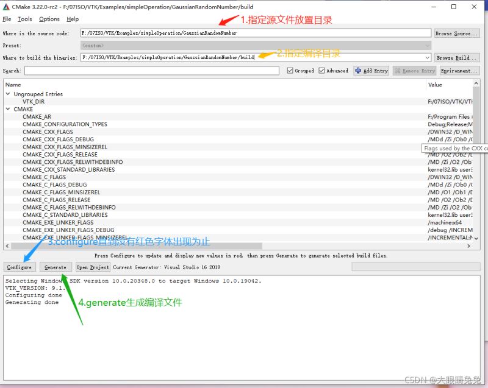Viewport: 488px width, 388px height.
Task: Select the CMAKE_AR entry
Action: [x=37, y=117]
